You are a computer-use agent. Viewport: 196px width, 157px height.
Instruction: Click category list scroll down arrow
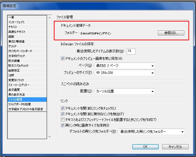49,137
